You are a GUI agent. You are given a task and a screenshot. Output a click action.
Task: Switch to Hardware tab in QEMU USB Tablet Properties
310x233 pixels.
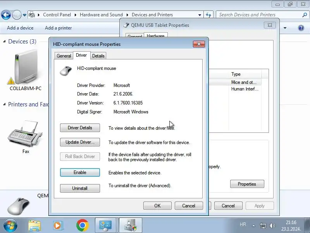(x=156, y=35)
